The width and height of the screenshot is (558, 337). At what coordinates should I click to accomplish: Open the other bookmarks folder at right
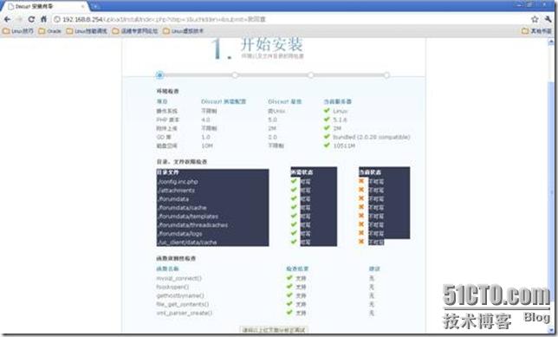tap(536, 31)
